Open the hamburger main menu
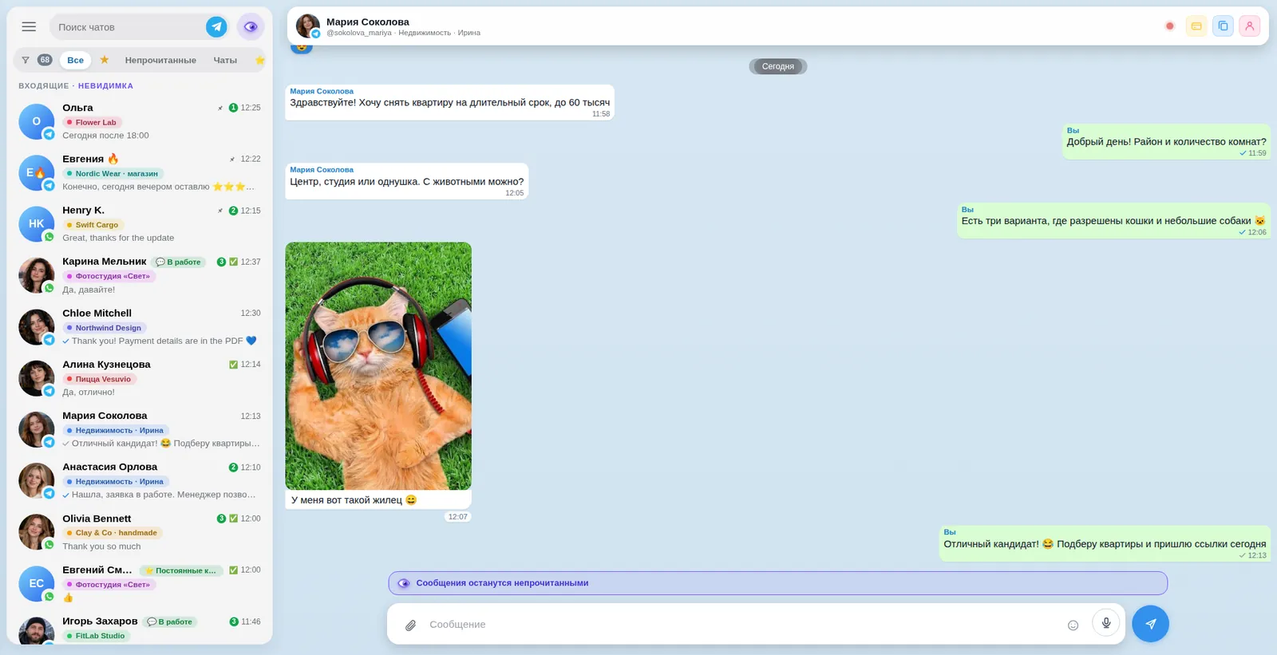The height and width of the screenshot is (655, 1277). tap(29, 26)
